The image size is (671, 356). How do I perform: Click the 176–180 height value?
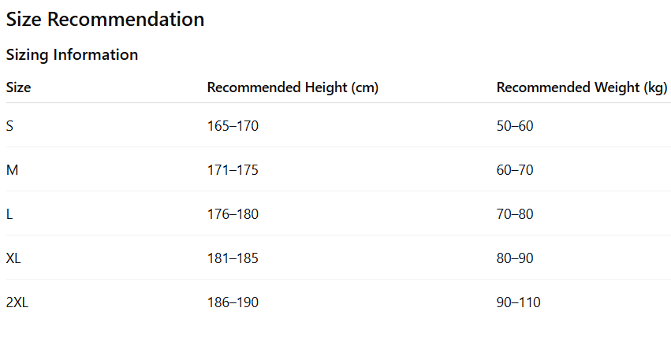(233, 214)
